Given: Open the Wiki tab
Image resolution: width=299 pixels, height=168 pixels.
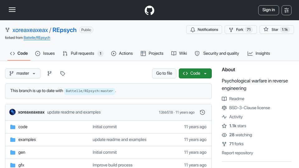Looking at the screenshot, I should click(179, 54).
